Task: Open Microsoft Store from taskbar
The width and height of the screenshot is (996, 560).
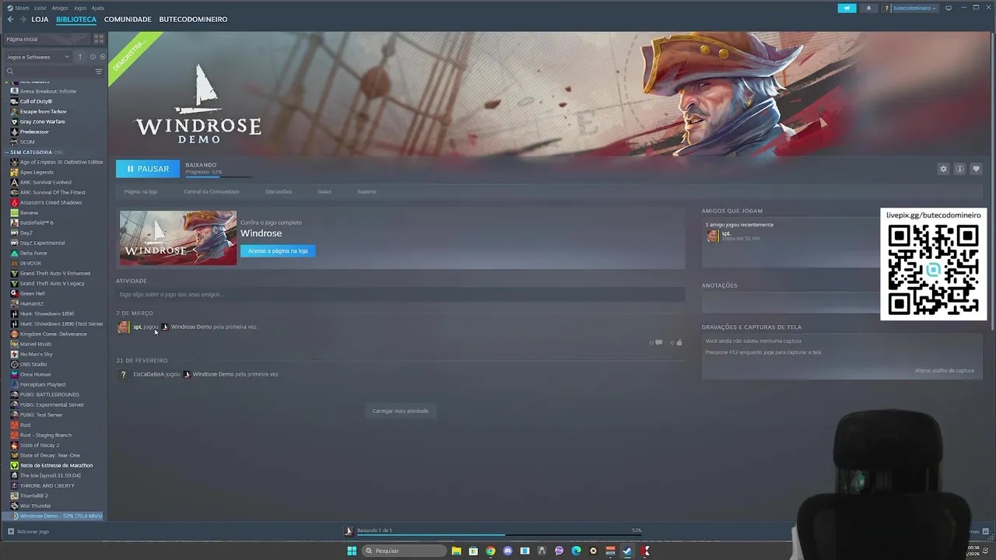Action: point(473,551)
